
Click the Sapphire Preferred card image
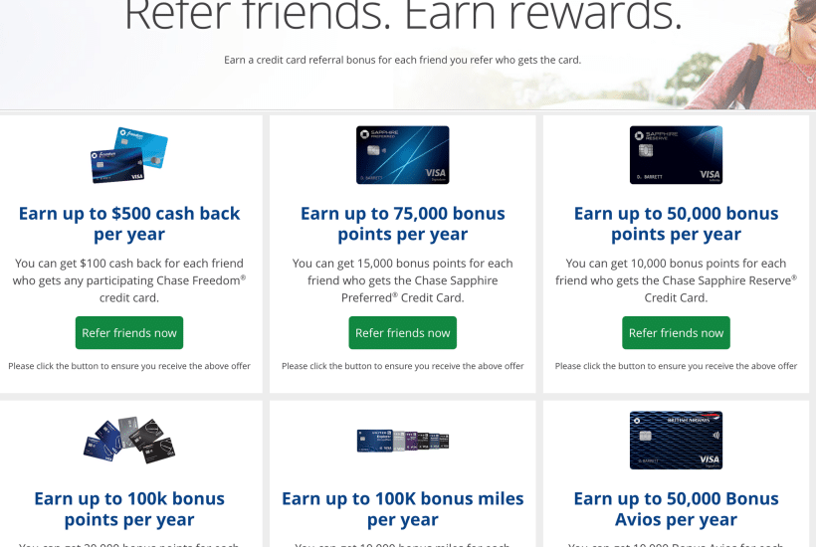402,155
